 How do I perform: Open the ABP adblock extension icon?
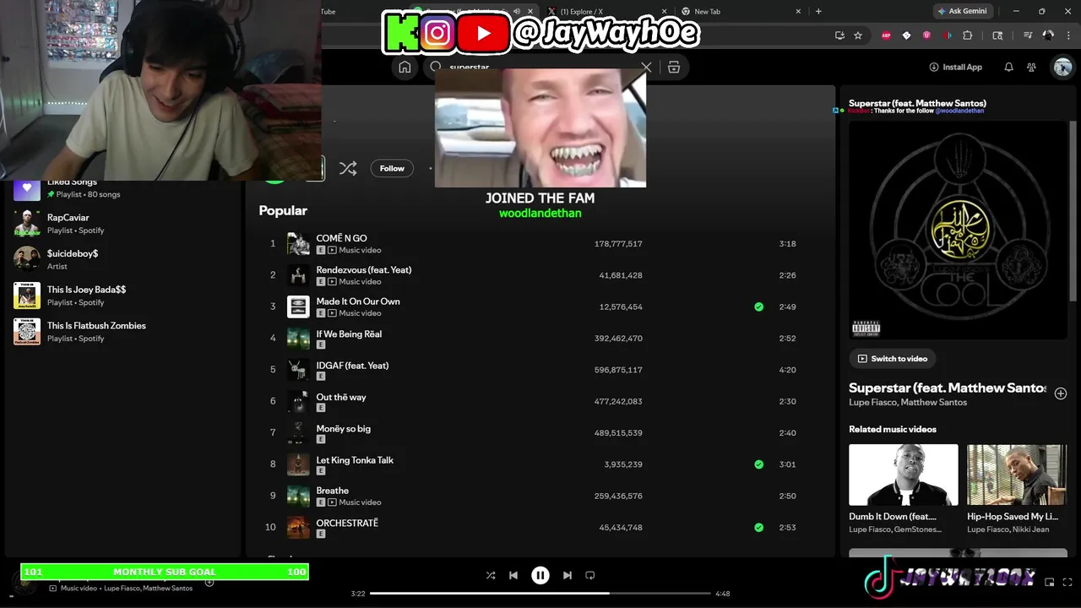tap(886, 35)
